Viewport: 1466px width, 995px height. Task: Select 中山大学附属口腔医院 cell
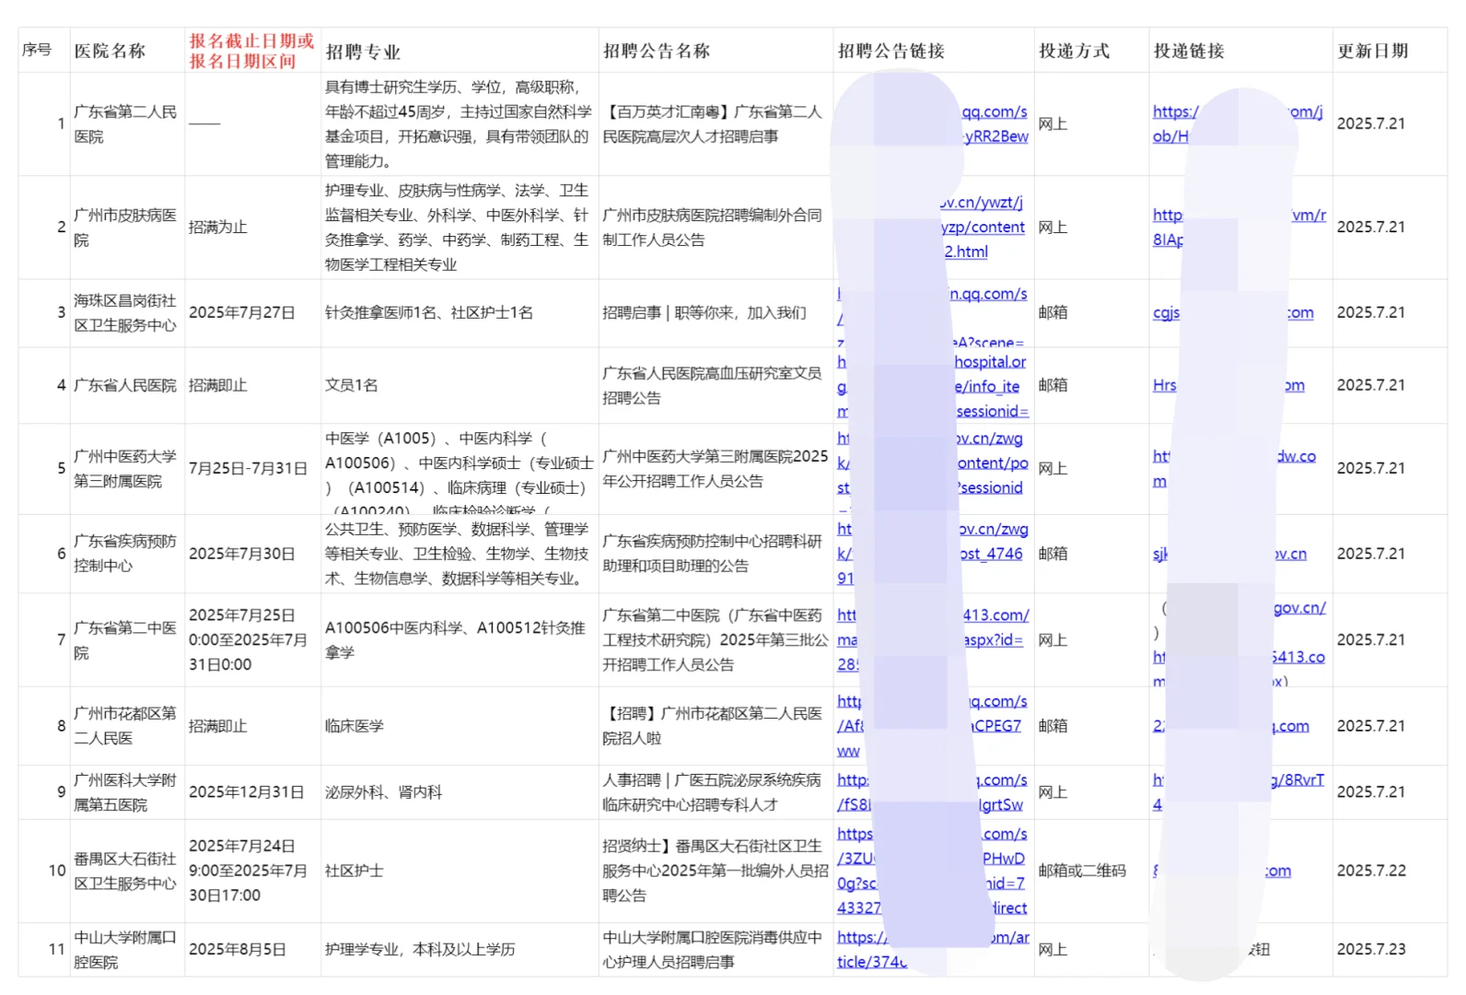[125, 949]
